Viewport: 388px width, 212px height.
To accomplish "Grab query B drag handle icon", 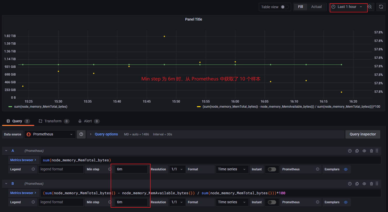I will (377, 183).
